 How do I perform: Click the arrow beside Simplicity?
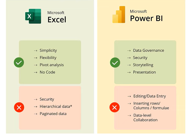(x=35, y=50)
